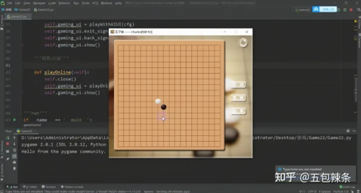Click the run with coverage icon
The width and height of the screenshot is (361, 193).
(x=345, y=9)
